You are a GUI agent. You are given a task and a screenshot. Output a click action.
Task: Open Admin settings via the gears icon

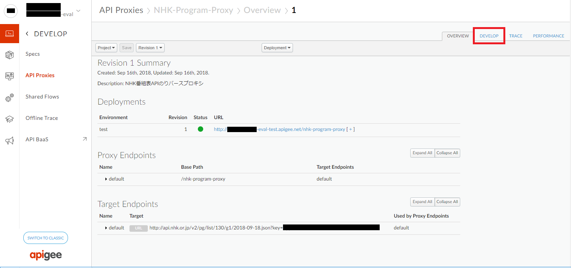(x=9, y=97)
